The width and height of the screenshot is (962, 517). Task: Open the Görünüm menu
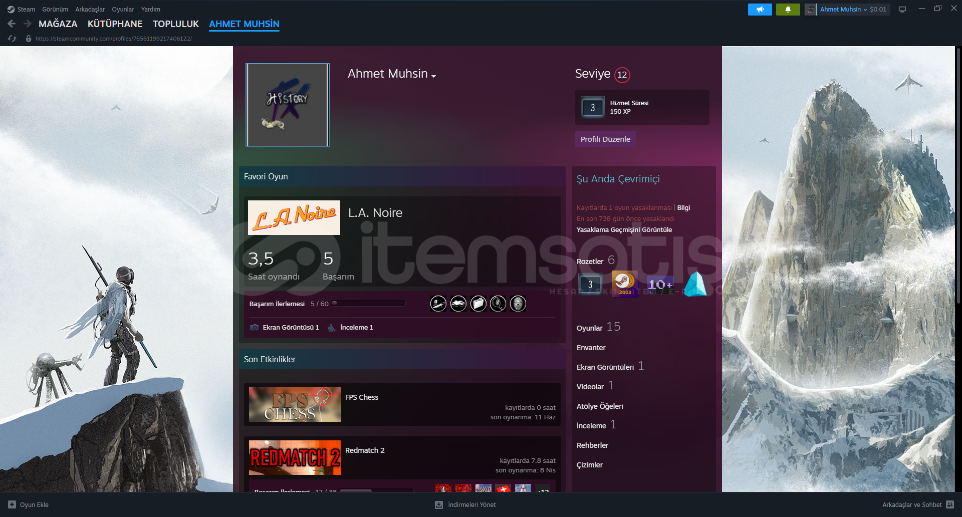[55, 10]
